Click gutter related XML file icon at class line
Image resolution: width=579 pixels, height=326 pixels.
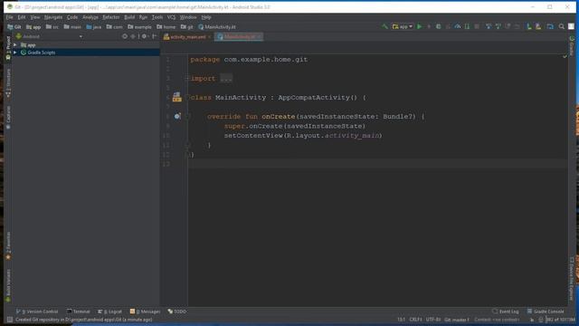177,97
